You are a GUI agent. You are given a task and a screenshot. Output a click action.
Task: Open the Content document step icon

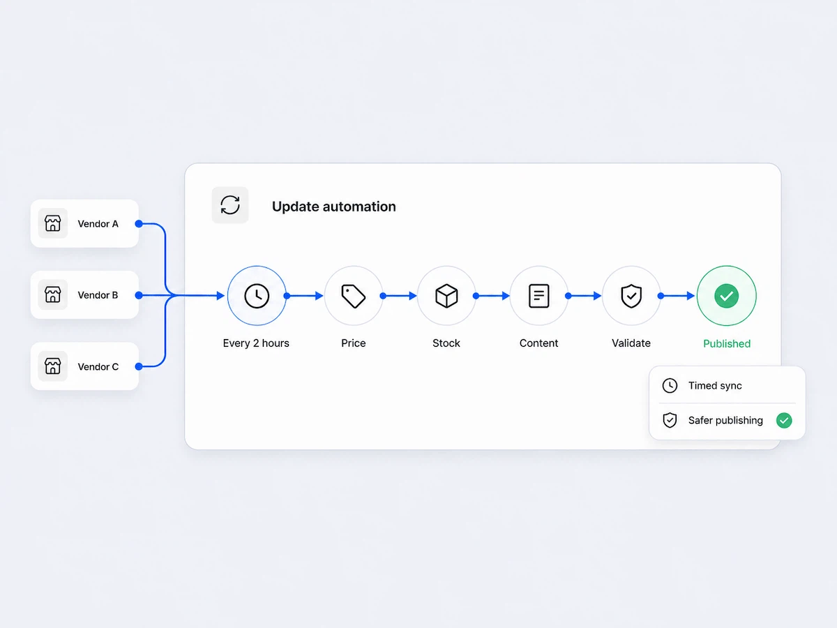(x=539, y=296)
